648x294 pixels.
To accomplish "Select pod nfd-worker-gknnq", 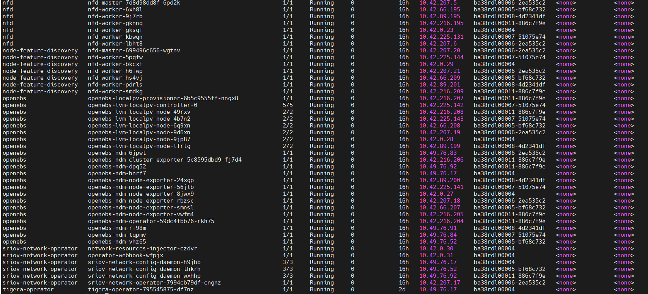I will click(x=115, y=23).
